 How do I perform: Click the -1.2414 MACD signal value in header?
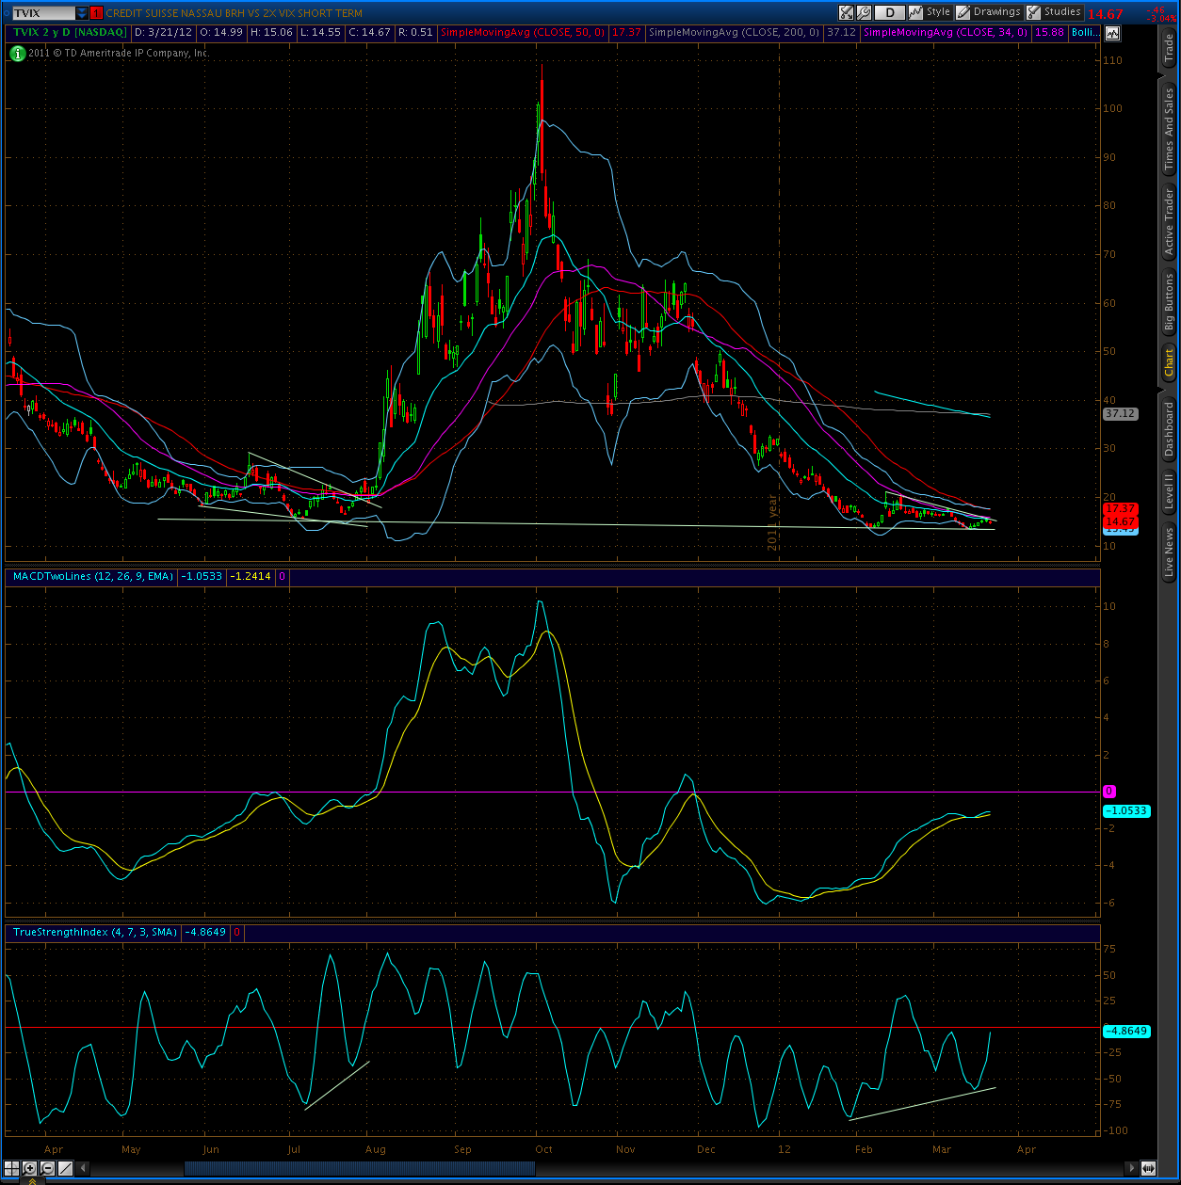251,576
